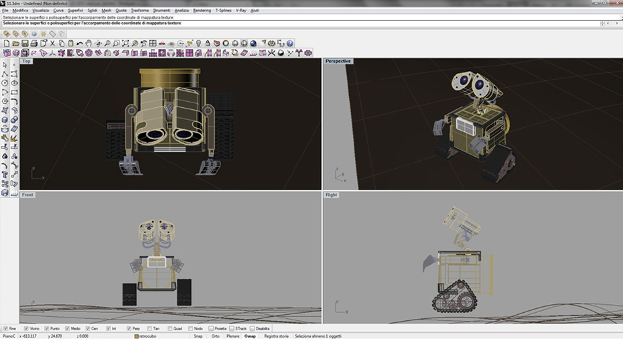Screen dimensions: 623x339
Task: Select the Boolean union spheres tool
Action: [x=14, y=119]
